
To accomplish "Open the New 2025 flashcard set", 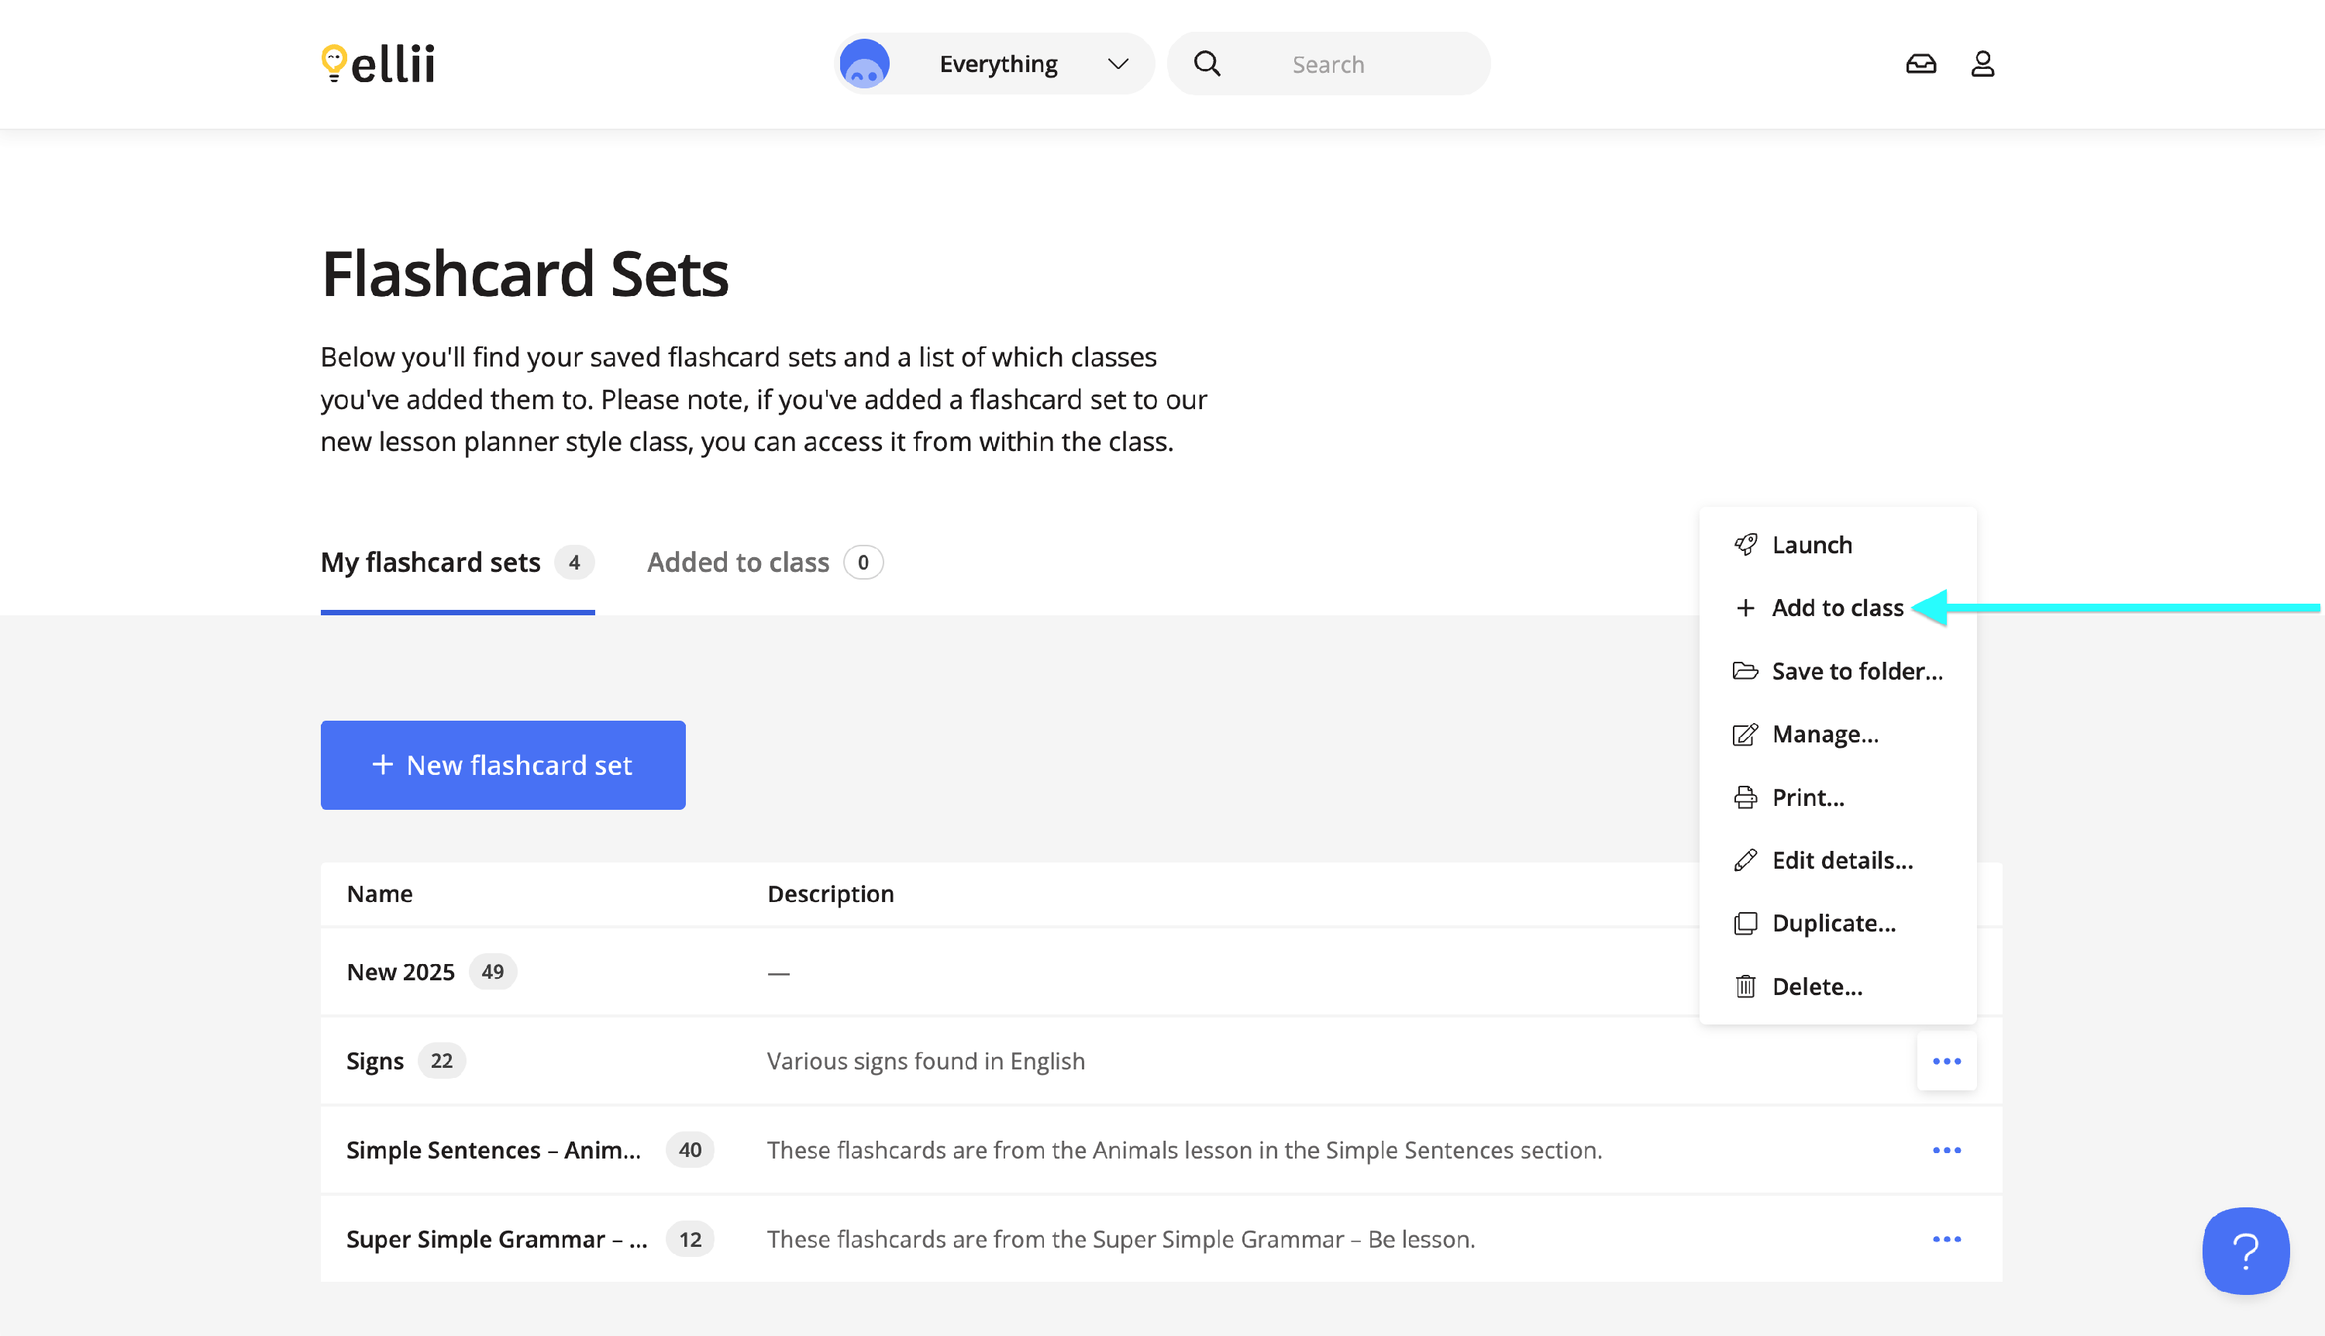I will [x=400, y=973].
